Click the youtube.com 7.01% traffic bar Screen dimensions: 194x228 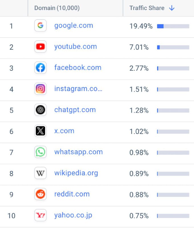tap(173, 47)
